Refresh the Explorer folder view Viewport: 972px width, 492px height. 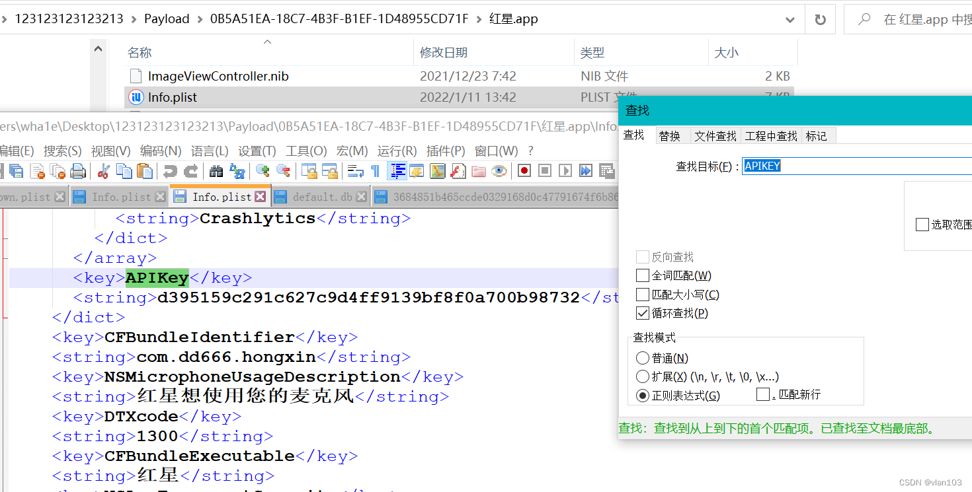click(x=821, y=19)
